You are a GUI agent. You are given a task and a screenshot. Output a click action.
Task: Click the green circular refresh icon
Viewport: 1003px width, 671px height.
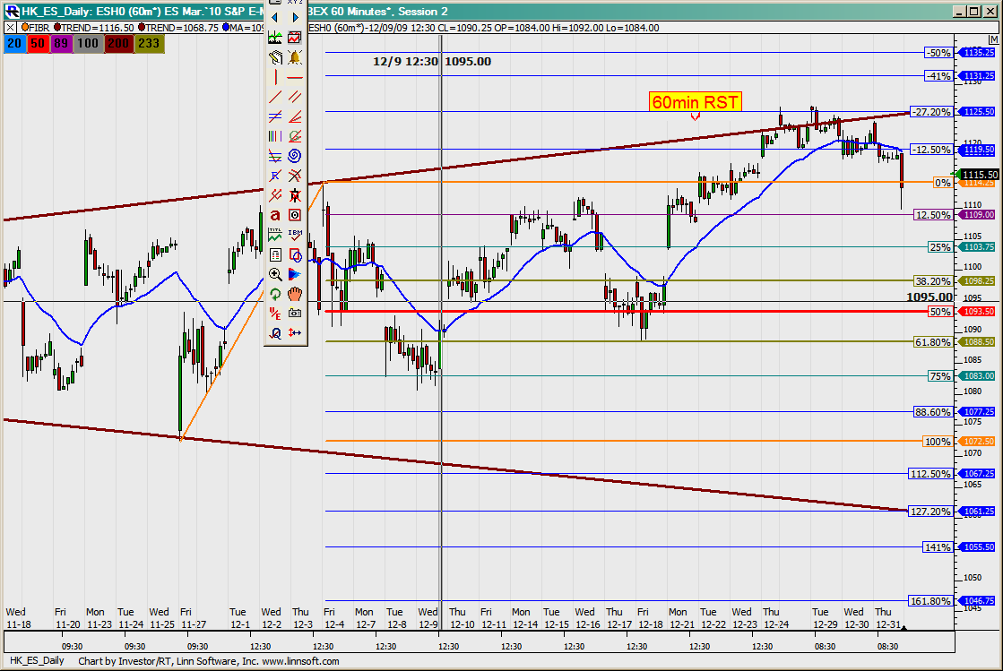pos(275,294)
